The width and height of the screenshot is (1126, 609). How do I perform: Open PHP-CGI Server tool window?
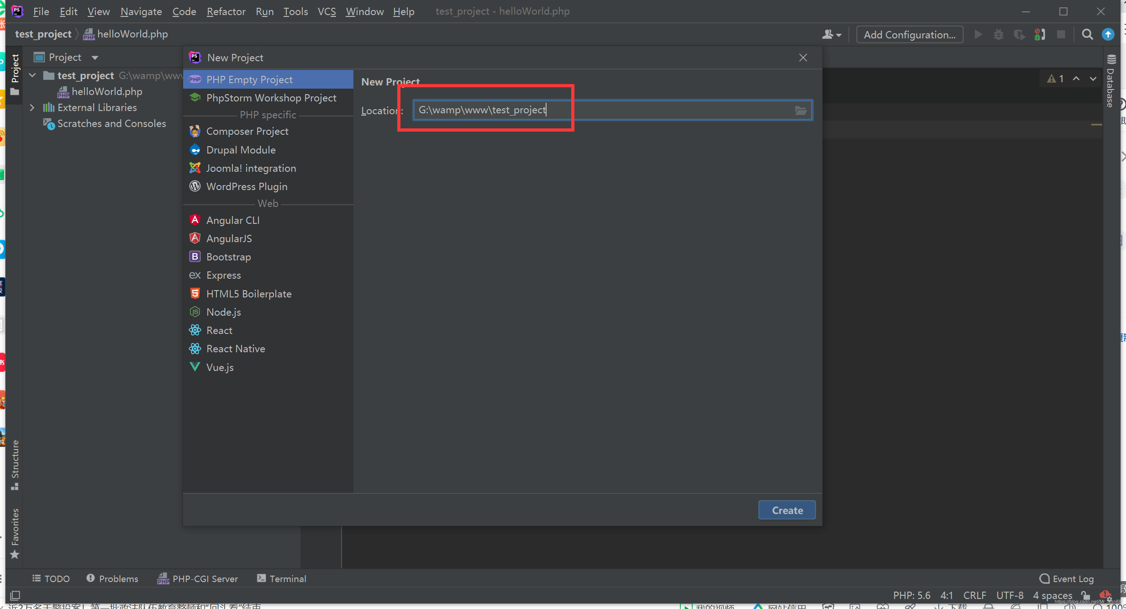point(198,578)
